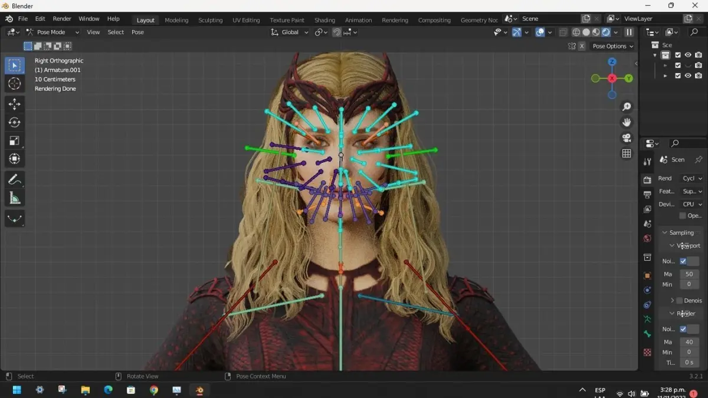The image size is (708, 398).
Task: Open the Object properties tab
Action: coord(647,275)
